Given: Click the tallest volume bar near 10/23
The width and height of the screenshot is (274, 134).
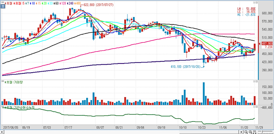Looking at the screenshot, I should click(x=203, y=93).
